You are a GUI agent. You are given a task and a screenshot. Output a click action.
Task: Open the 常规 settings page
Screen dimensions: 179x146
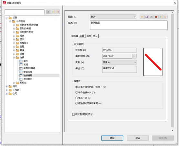pyautogui.click(x=26, y=64)
